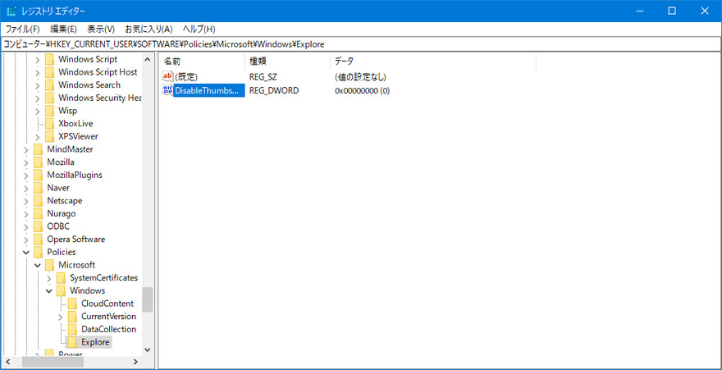Select the Windows Security Hea tree label
This screenshot has height=370, width=722.
pyautogui.click(x=99, y=98)
